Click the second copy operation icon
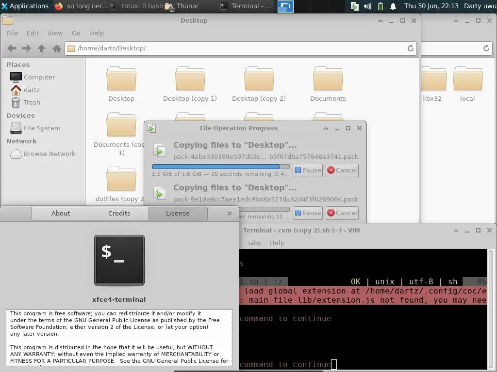497x372 pixels. tap(159, 194)
